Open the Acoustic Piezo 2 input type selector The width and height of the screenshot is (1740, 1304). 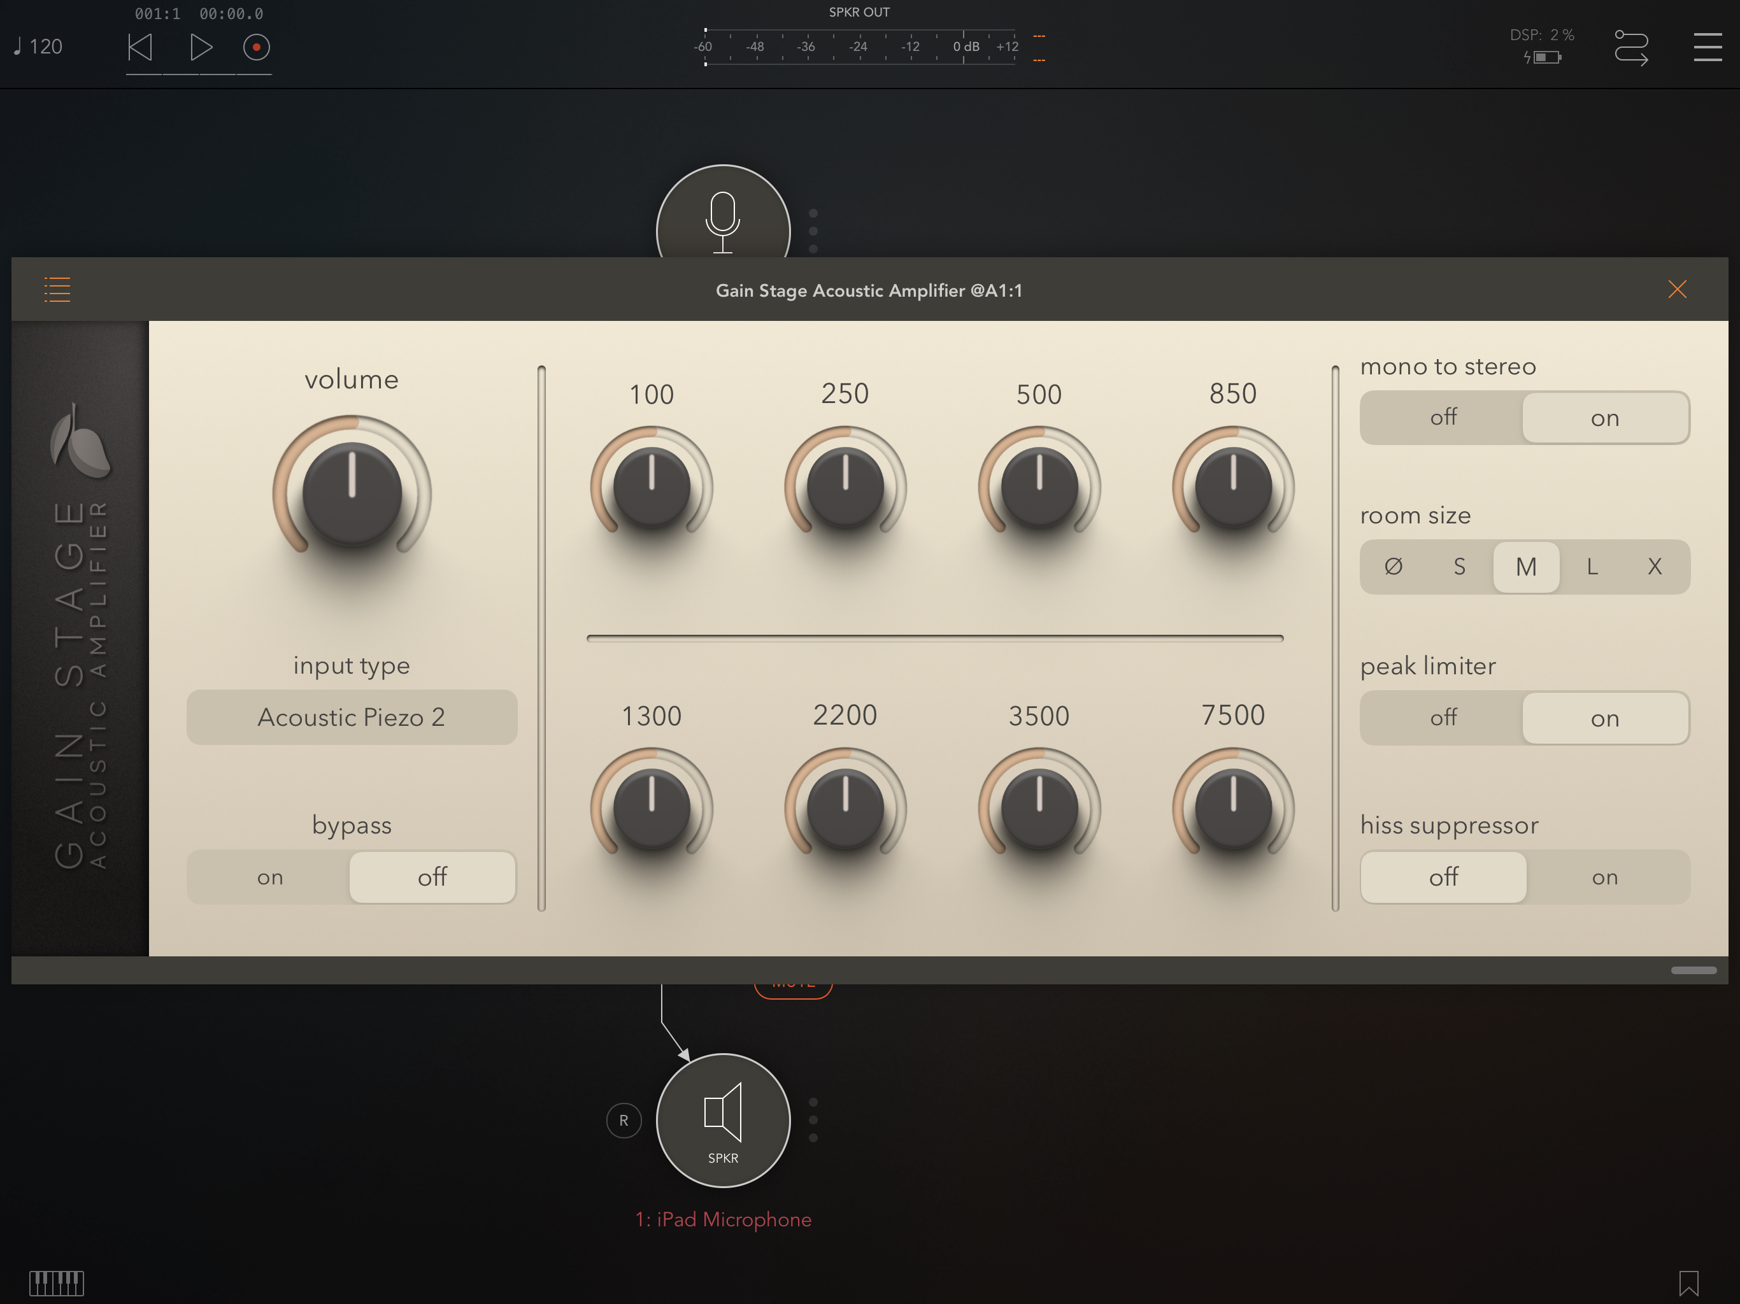point(352,718)
